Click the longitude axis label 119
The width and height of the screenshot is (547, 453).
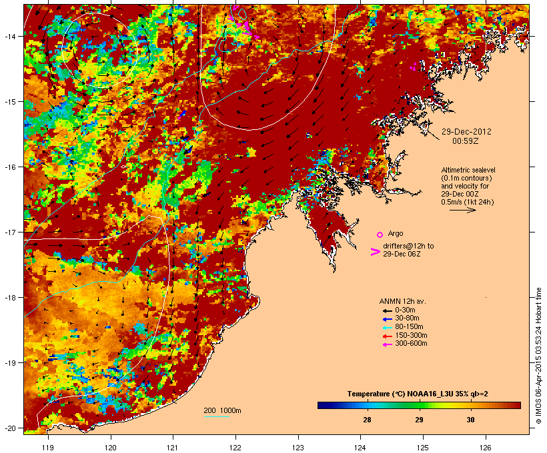pyautogui.click(x=48, y=448)
